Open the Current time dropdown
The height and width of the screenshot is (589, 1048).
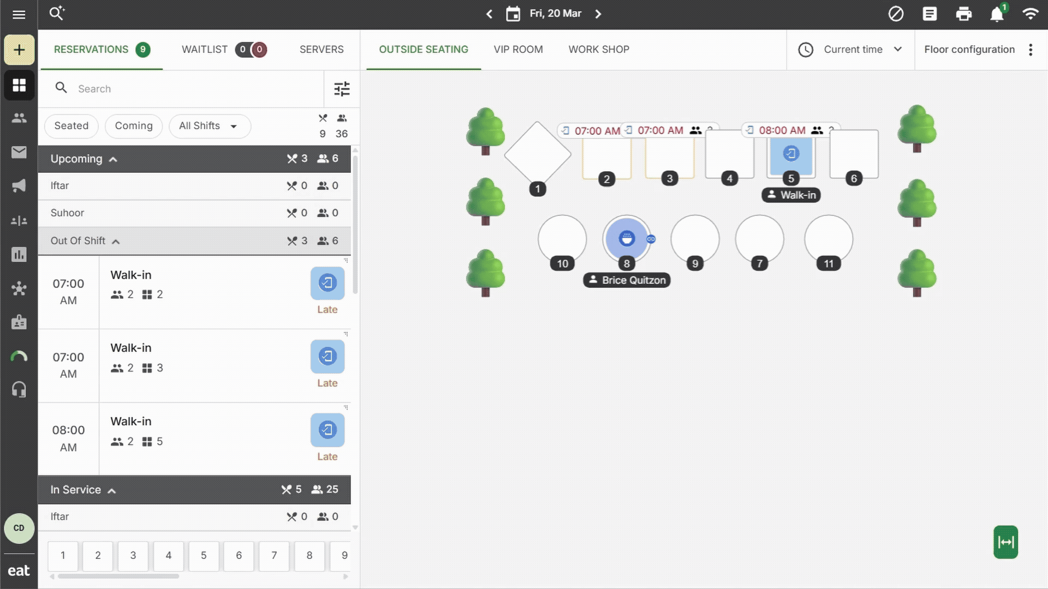(x=852, y=50)
